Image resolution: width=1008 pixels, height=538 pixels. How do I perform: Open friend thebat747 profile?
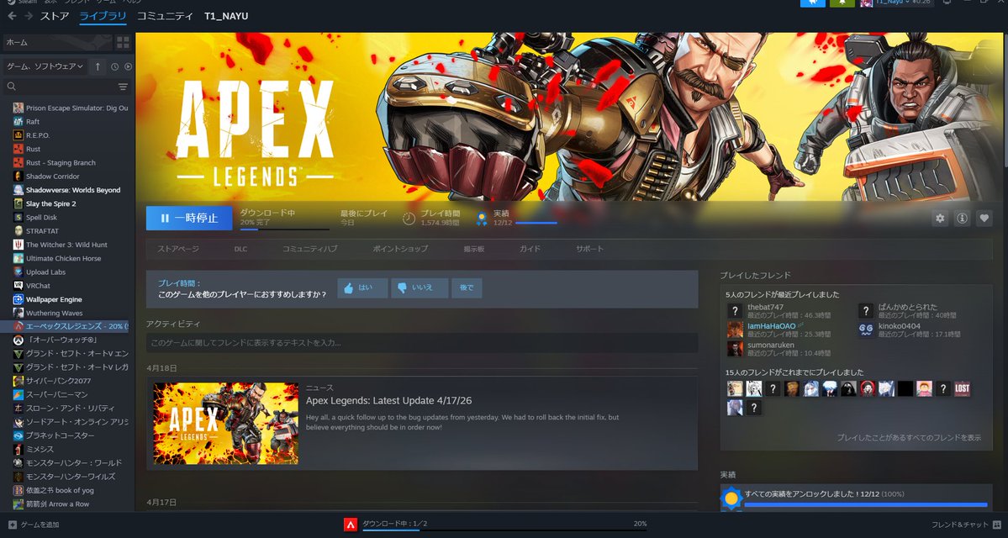pos(765,307)
